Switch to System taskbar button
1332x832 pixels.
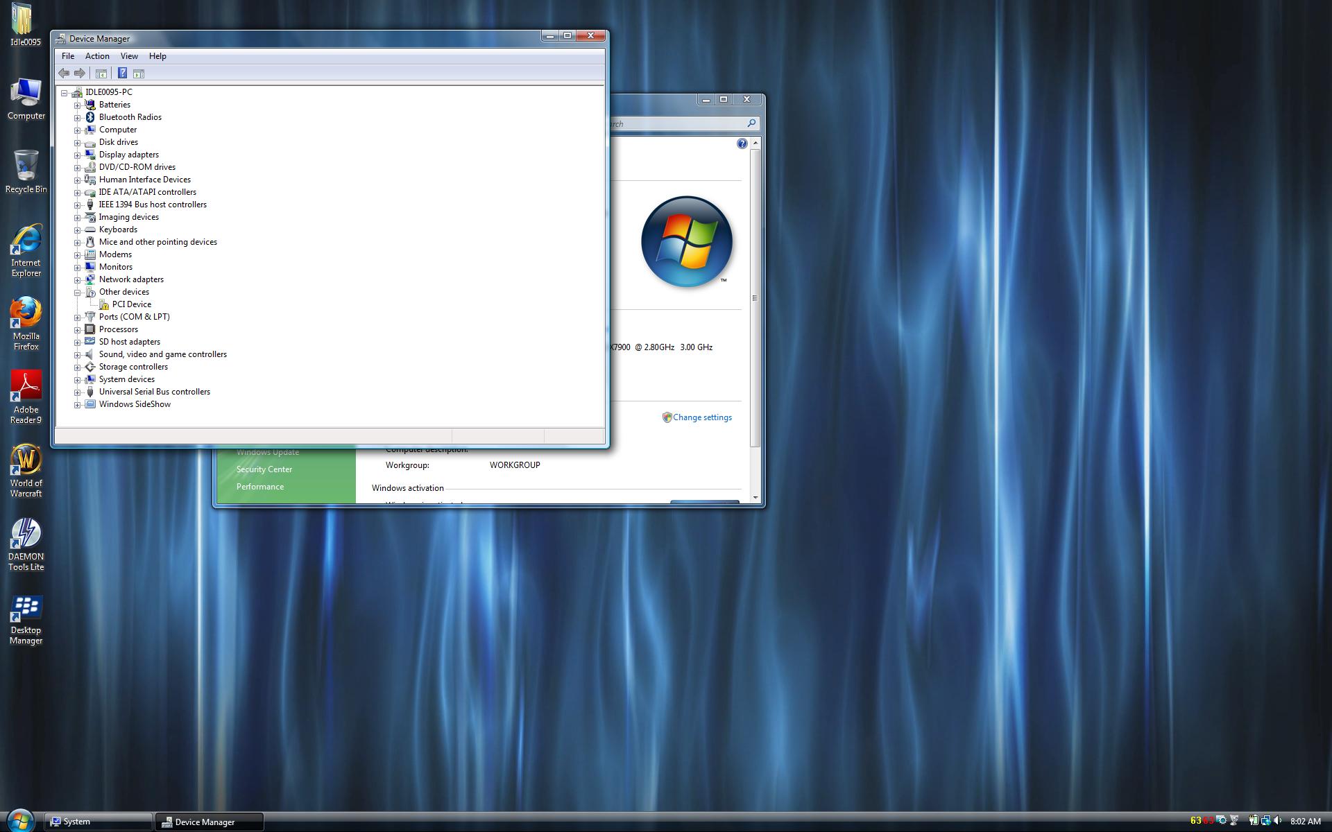pyautogui.click(x=99, y=822)
